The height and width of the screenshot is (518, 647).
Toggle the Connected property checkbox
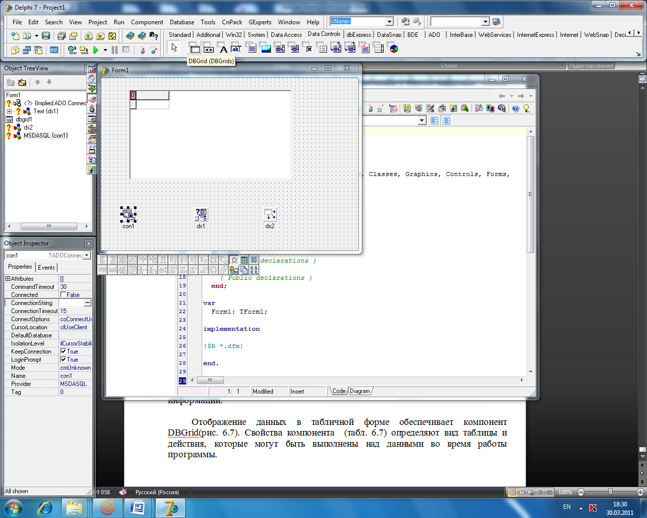click(63, 294)
